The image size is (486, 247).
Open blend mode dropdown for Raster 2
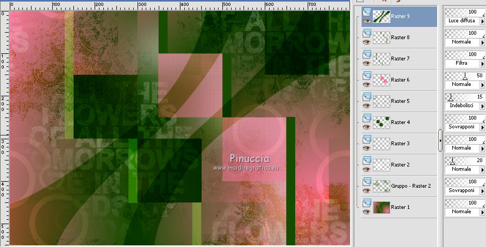[482, 170]
